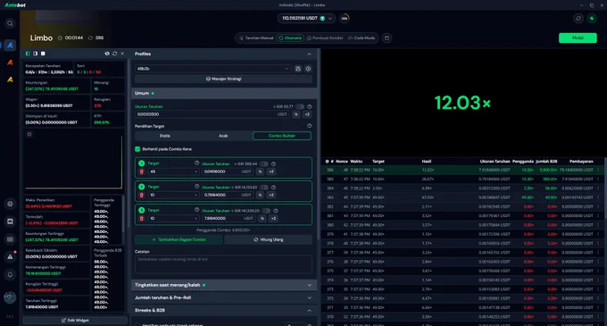Click the layout icon next to Code Mode
The height and width of the screenshot is (326, 607).
(387, 38)
